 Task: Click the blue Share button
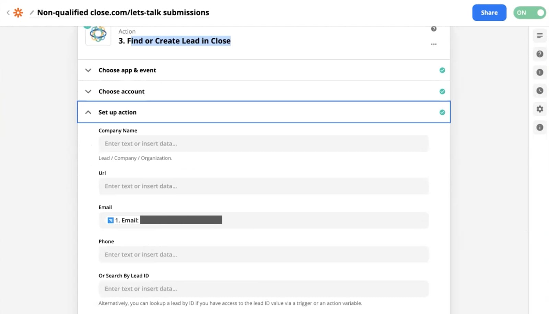tap(489, 13)
